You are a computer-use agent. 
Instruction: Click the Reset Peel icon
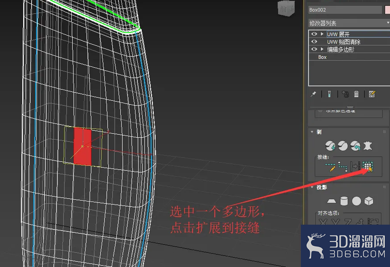point(355,146)
